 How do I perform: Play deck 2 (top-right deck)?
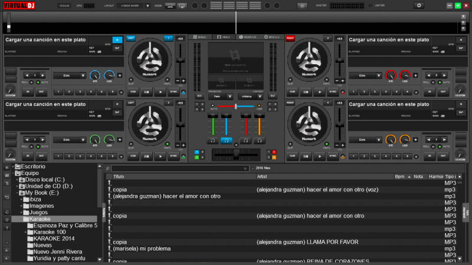pyautogui.click(x=319, y=92)
